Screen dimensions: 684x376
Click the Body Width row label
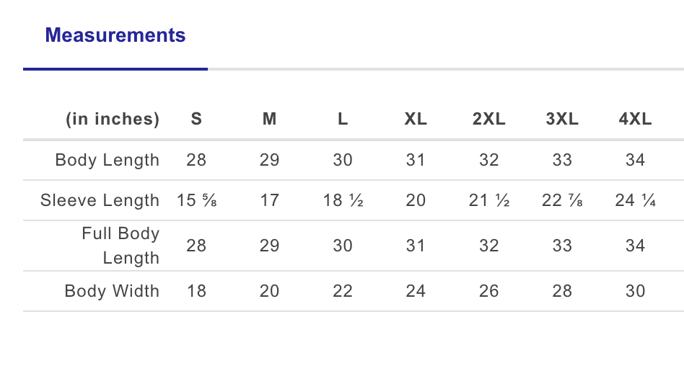point(112,291)
